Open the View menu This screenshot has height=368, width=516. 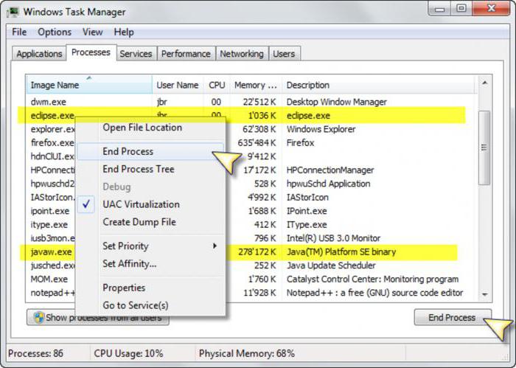pyautogui.click(x=92, y=32)
